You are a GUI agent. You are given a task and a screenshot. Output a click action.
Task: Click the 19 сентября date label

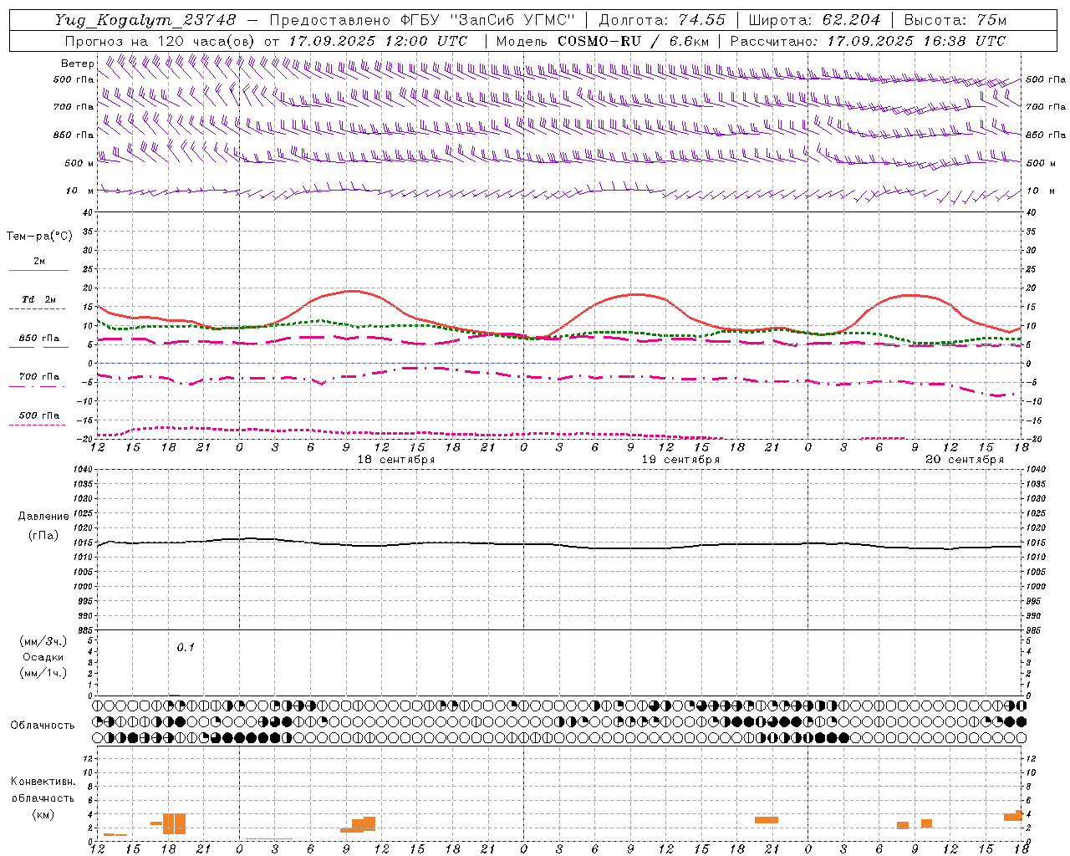pyautogui.click(x=680, y=460)
